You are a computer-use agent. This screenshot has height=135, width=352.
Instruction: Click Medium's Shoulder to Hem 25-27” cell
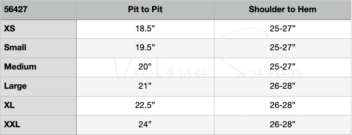(x=283, y=67)
